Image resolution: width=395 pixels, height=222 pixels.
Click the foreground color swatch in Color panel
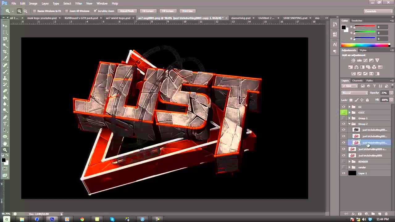(343, 27)
